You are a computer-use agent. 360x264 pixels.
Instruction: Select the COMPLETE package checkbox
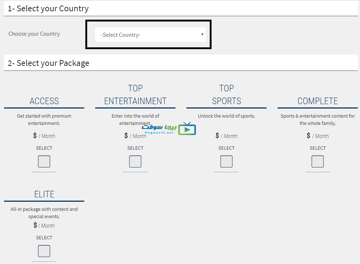coord(318,161)
